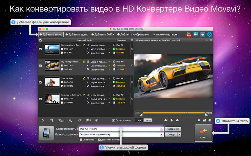The height and width of the screenshot is (156, 251).
Task: Rewind the video preview
Action: [x=166, y=120]
